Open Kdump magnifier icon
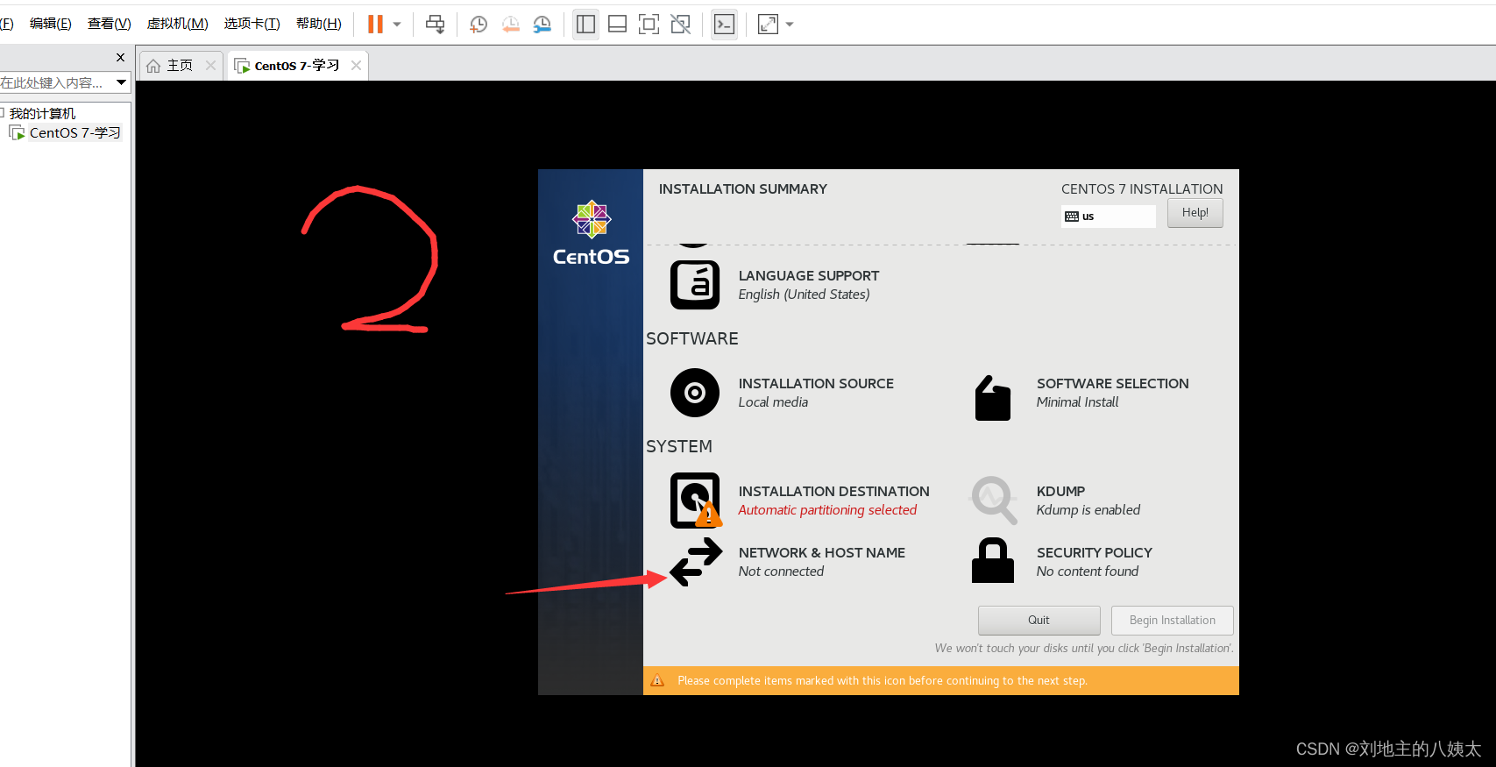Viewport: 1496px width, 767px height. click(x=993, y=501)
